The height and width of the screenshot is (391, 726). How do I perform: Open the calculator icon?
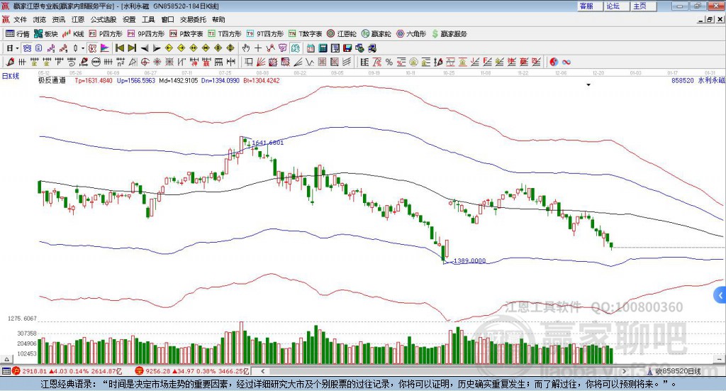coord(323,48)
